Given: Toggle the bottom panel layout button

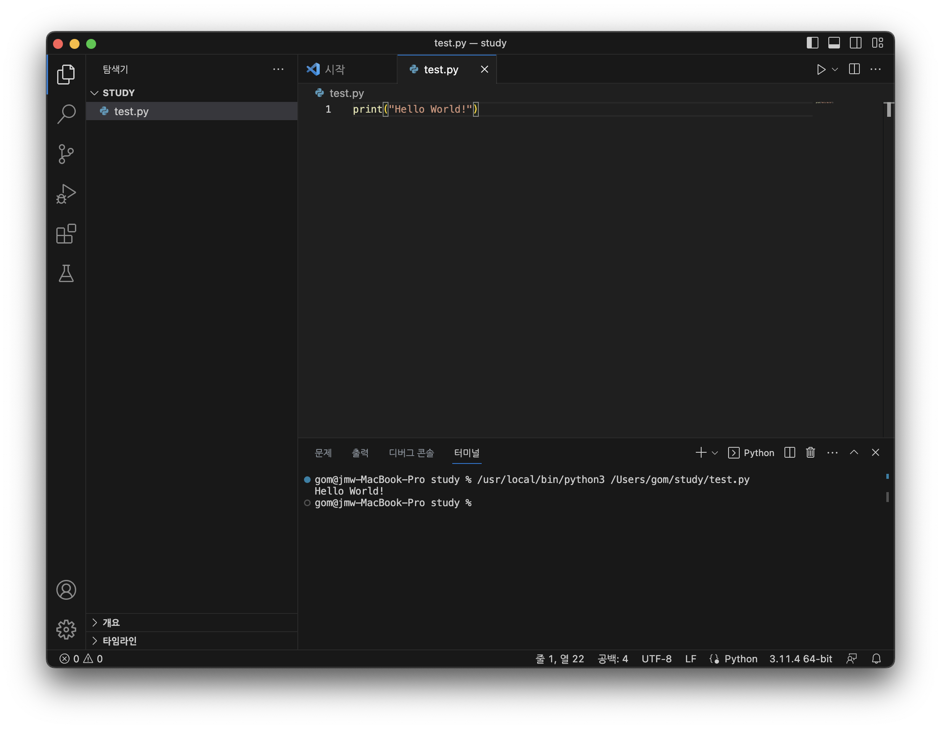Looking at the screenshot, I should tap(834, 43).
